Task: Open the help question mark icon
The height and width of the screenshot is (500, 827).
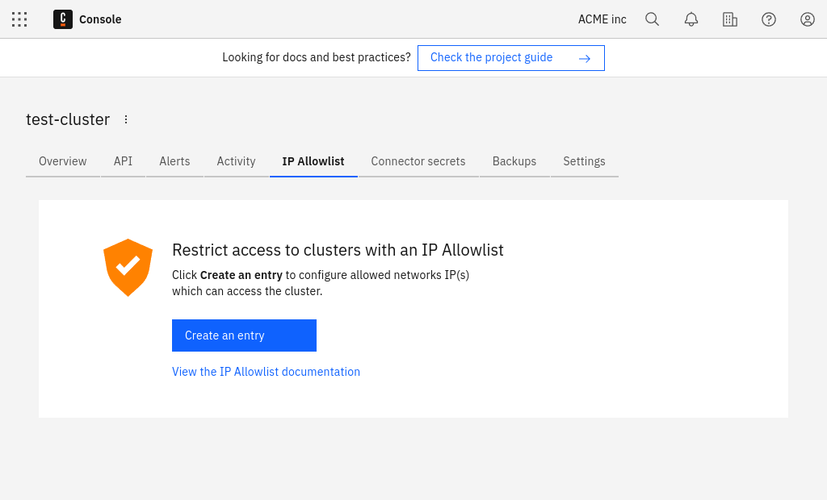Action: [769, 19]
